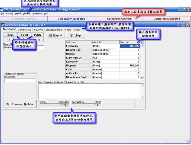This screenshot has width=191, height=145.
Task: Open the File menu
Action: 2,14
